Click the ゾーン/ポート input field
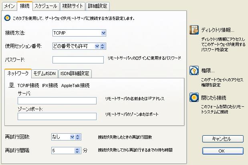The width and height of the screenshot is (248, 165). pos(57,116)
